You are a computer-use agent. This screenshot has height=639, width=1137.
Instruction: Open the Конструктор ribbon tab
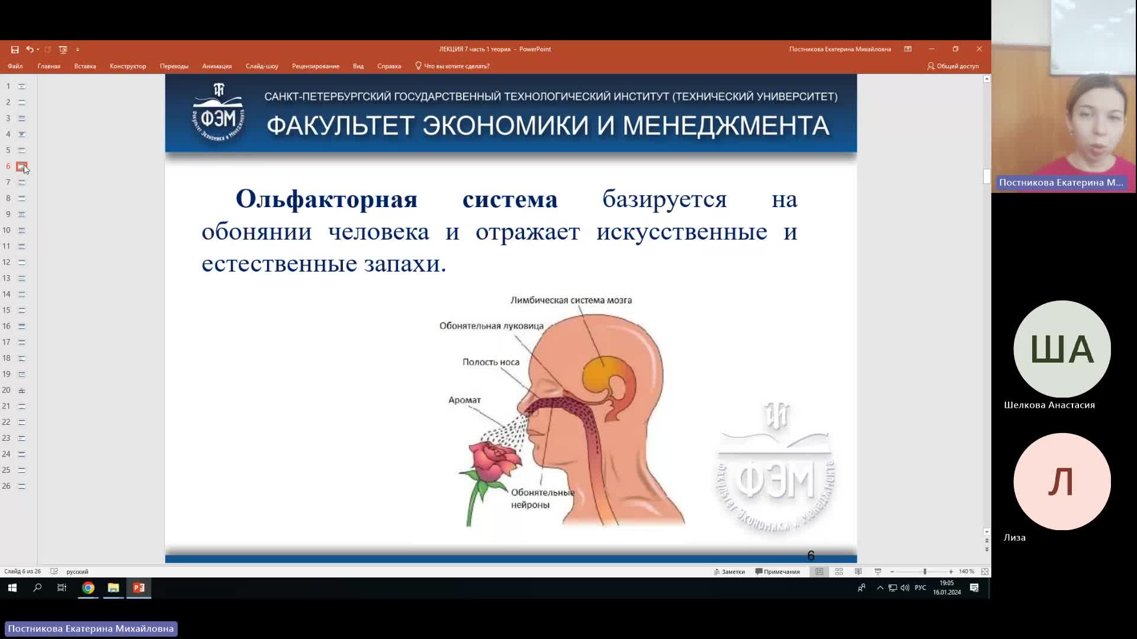pos(128,66)
